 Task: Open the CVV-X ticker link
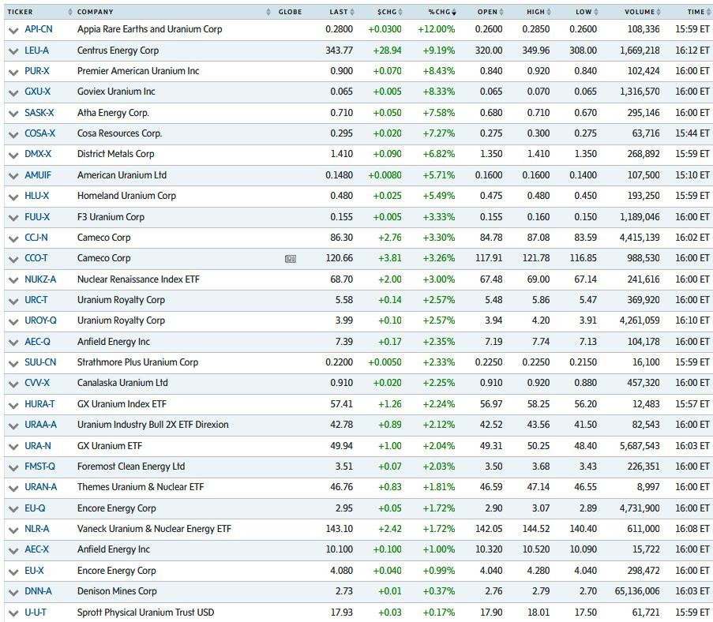pos(37,382)
